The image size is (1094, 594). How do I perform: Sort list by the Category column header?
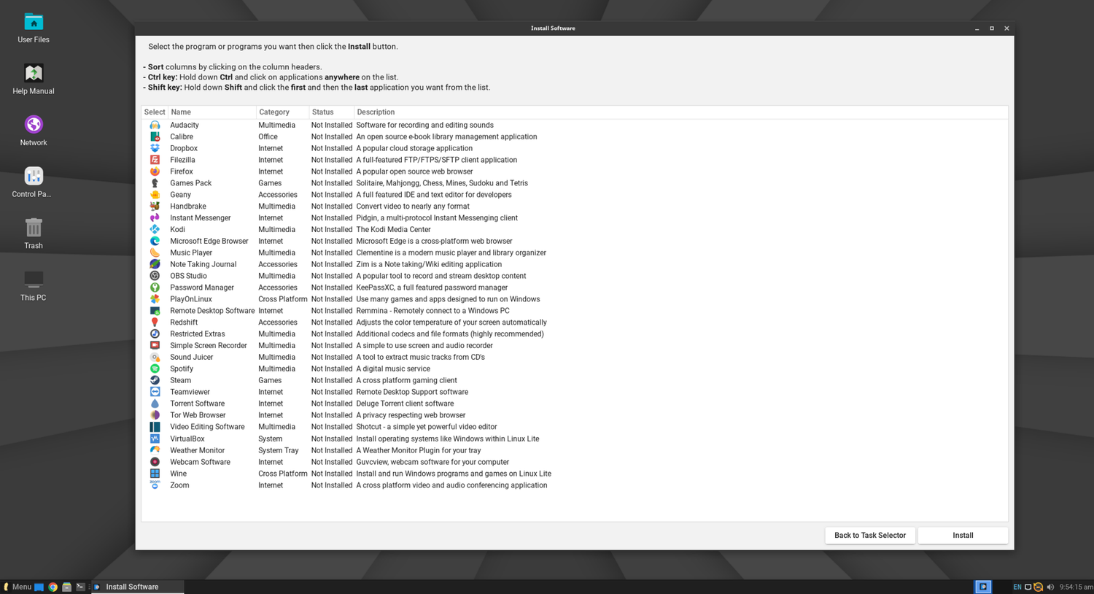282,112
